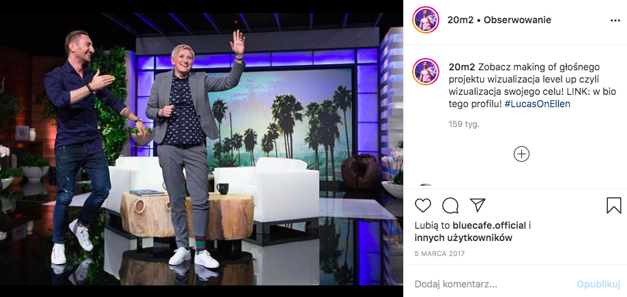Focus the Dodaj komentarz comment field
Viewport: 627px width, 297px height.
(492, 285)
